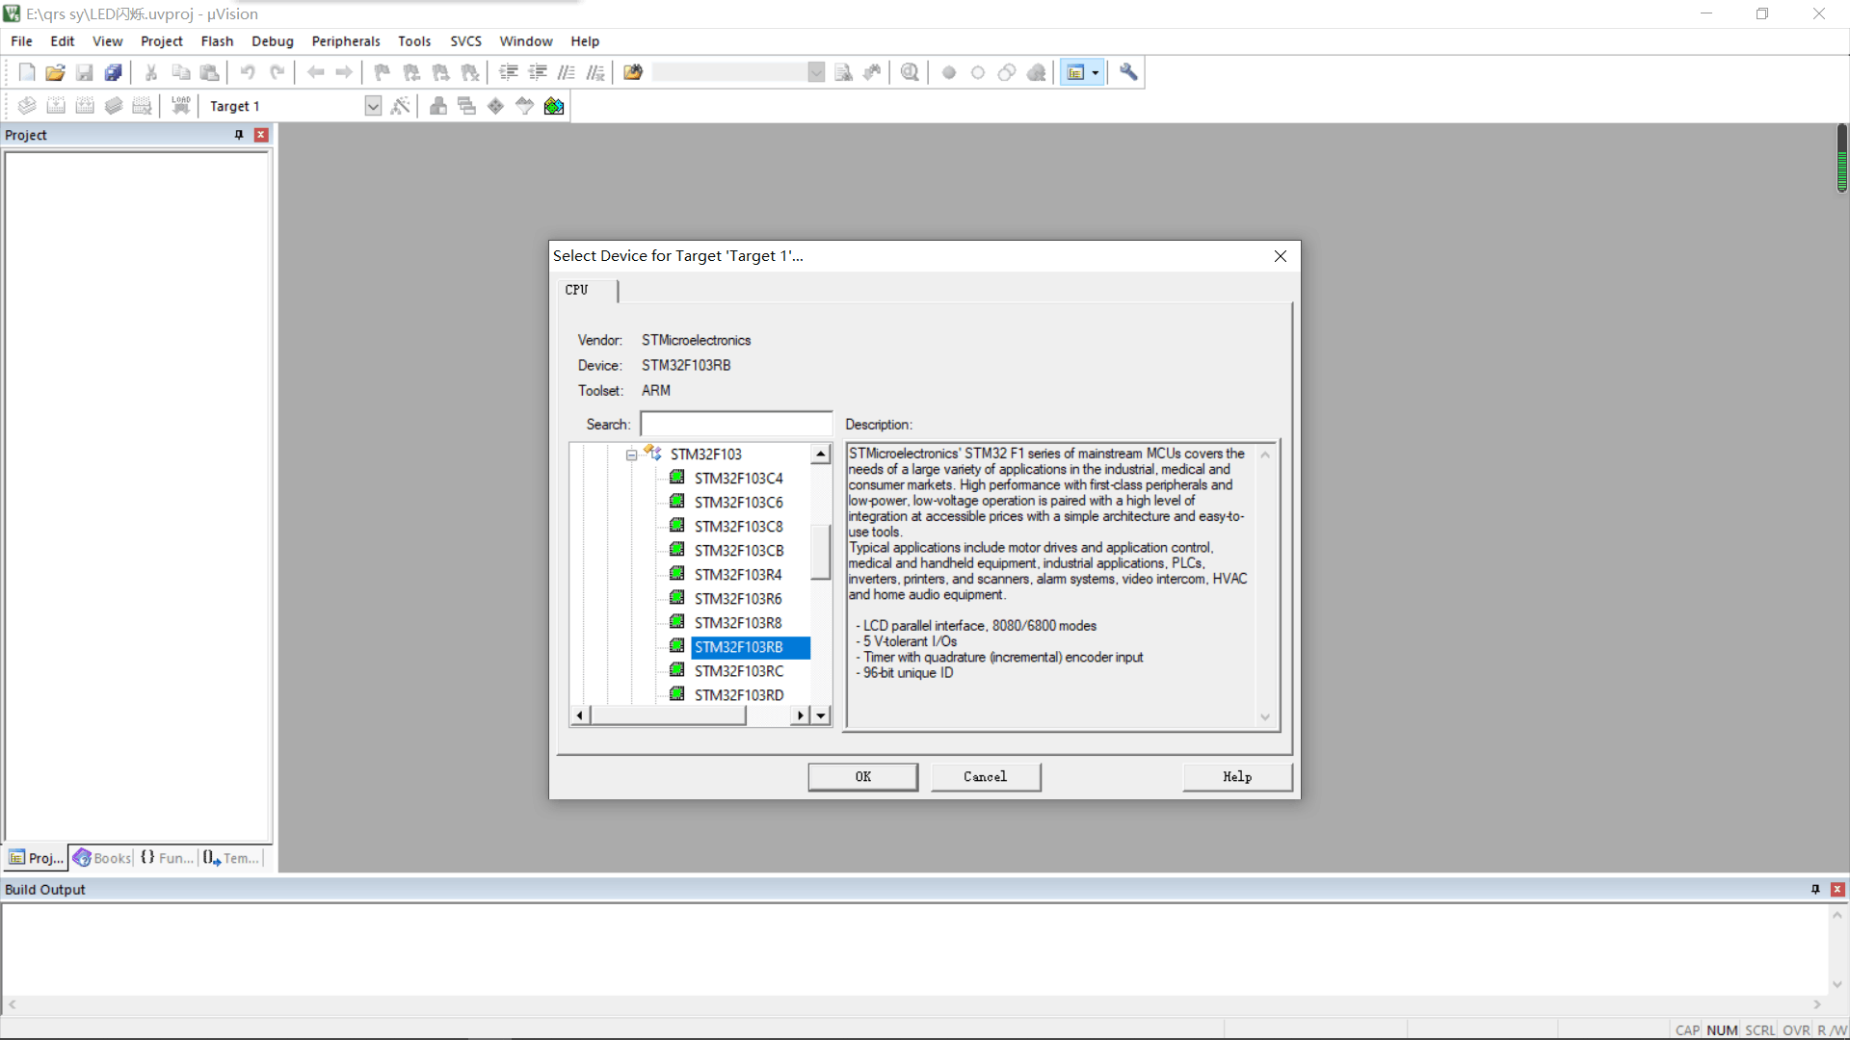
Task: Open Find in Files icon
Action: point(633,72)
